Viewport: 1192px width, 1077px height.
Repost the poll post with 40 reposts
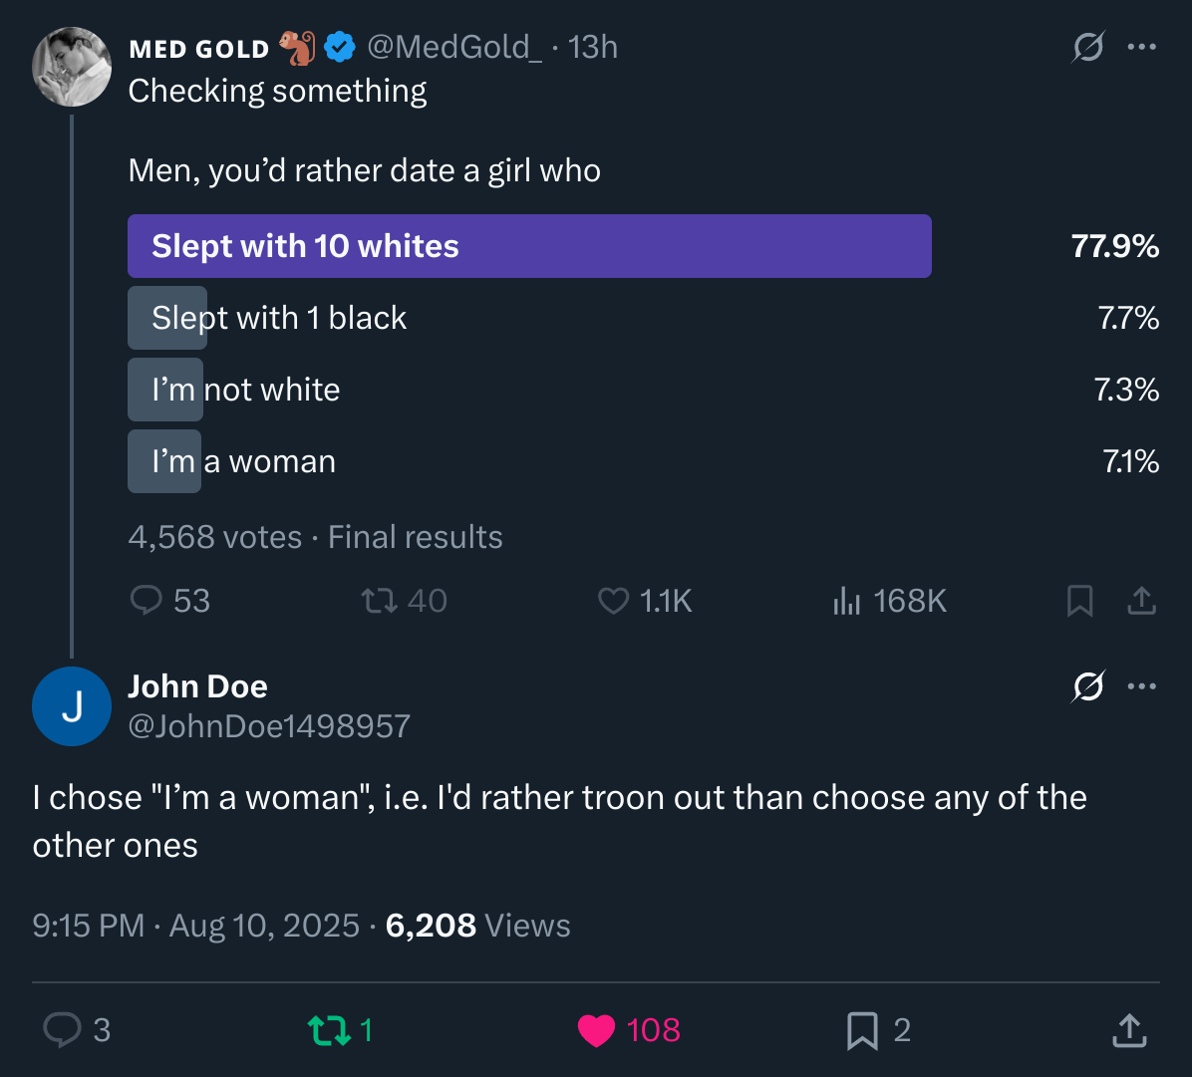pos(375,600)
